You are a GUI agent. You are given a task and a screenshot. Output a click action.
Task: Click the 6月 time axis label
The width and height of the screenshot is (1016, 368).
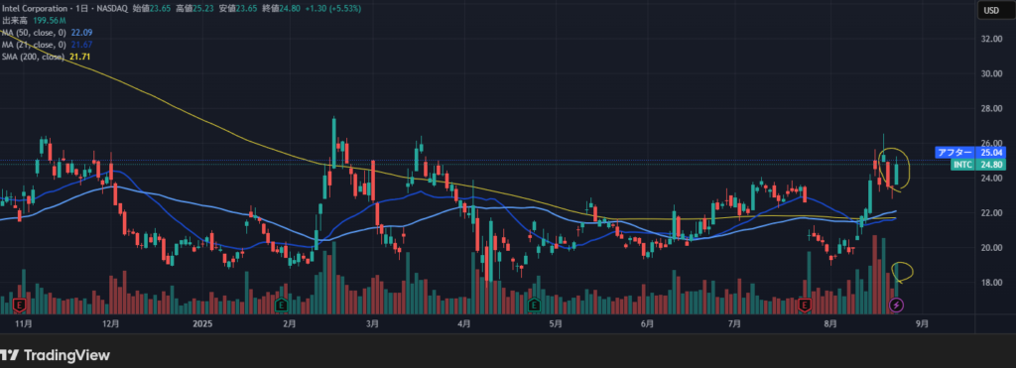pos(647,323)
